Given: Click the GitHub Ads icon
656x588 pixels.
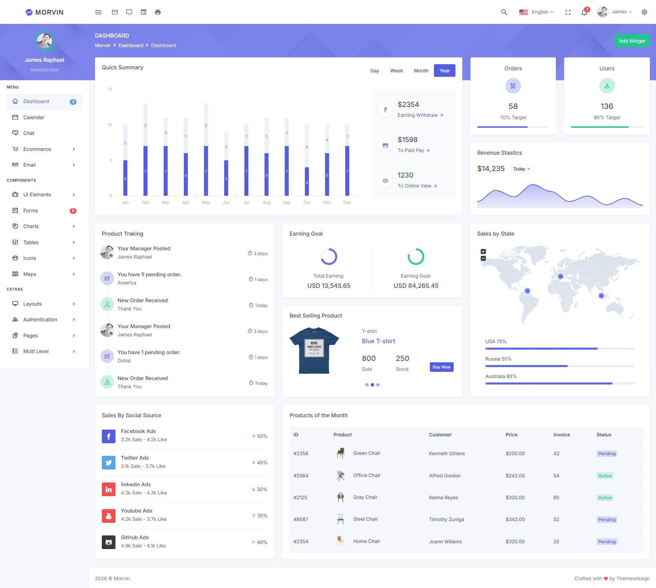Looking at the screenshot, I should tap(109, 542).
